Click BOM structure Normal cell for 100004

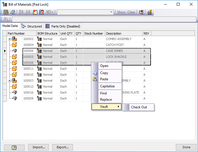[x=48, y=45]
